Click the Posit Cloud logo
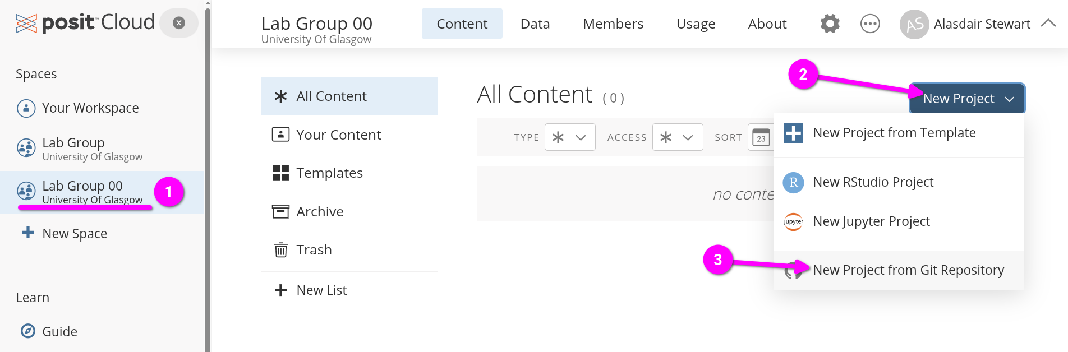 [85, 23]
